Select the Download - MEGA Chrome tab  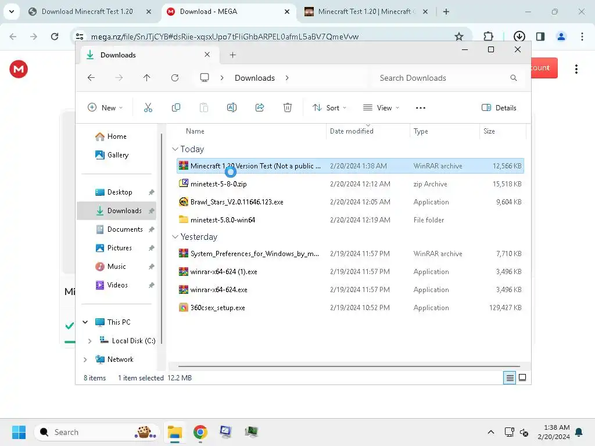pos(228,12)
